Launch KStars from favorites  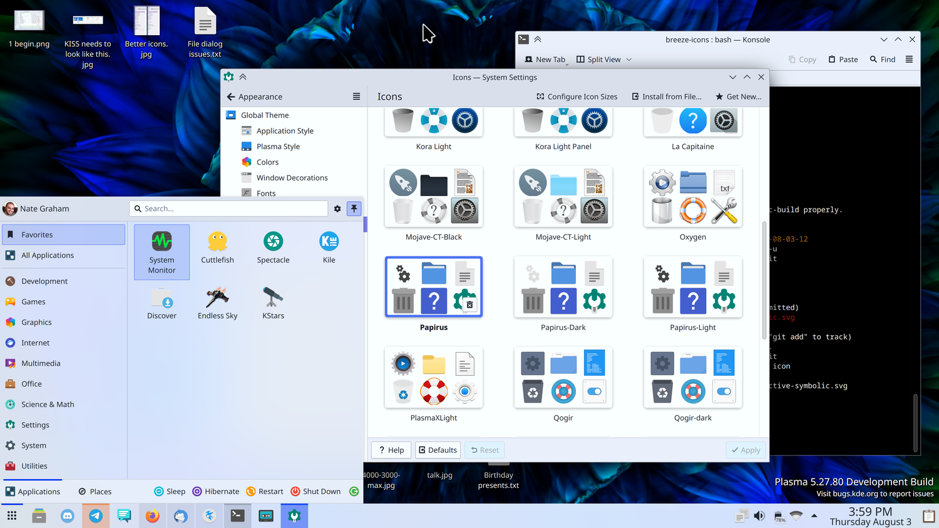click(x=273, y=303)
